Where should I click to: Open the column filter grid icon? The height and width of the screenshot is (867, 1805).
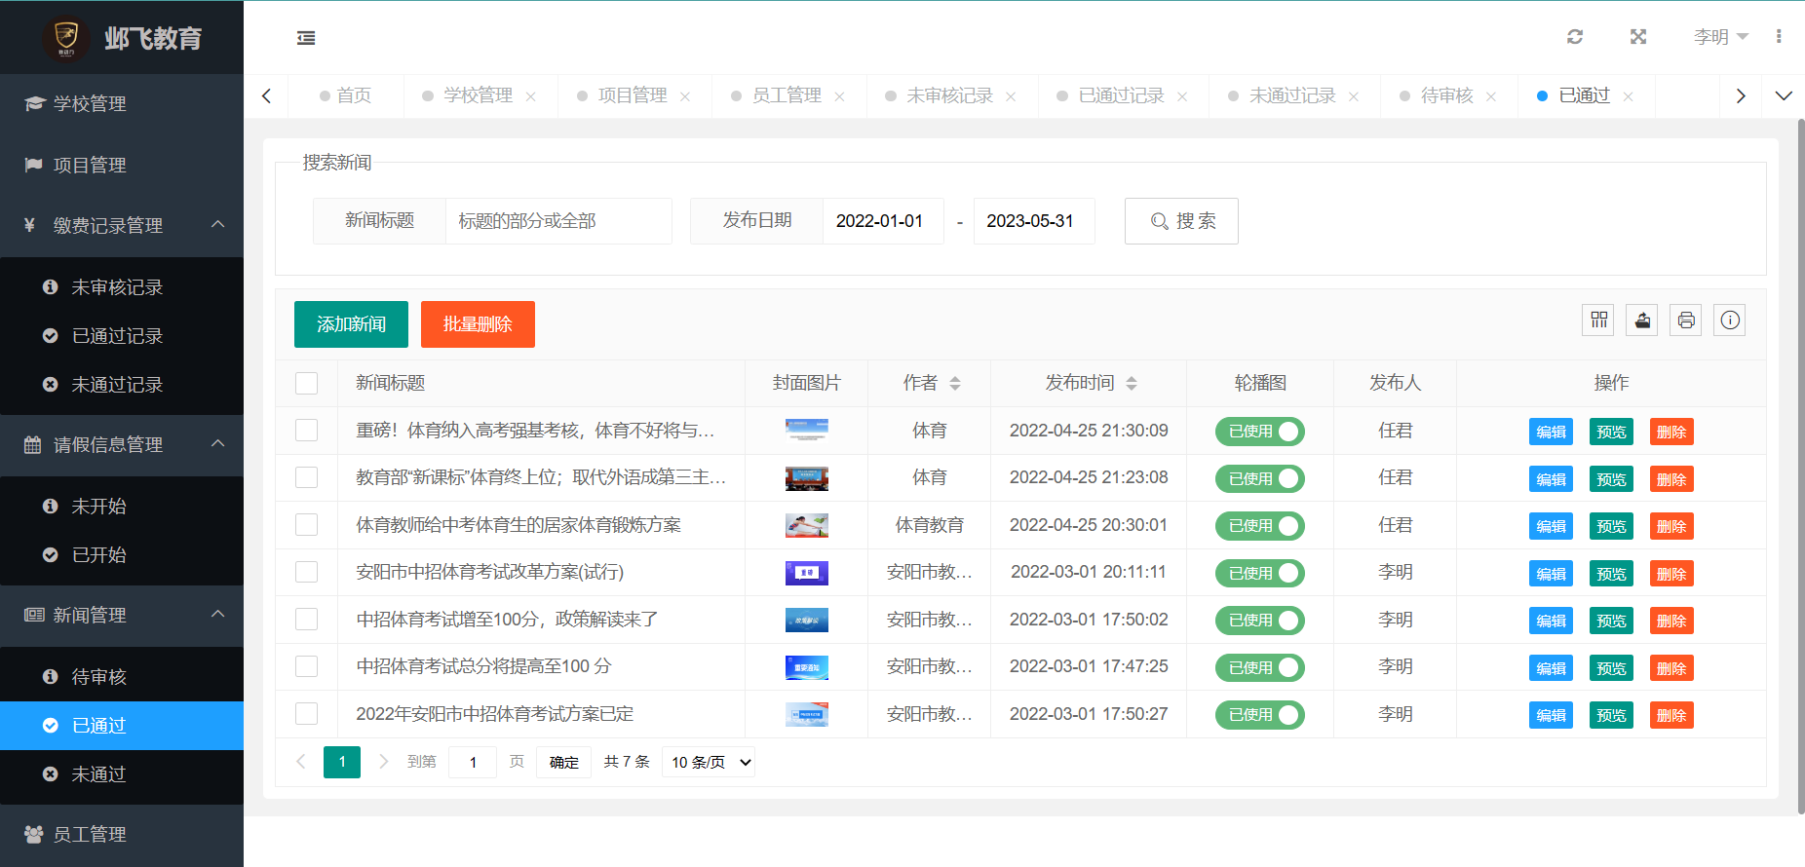pyautogui.click(x=1598, y=320)
